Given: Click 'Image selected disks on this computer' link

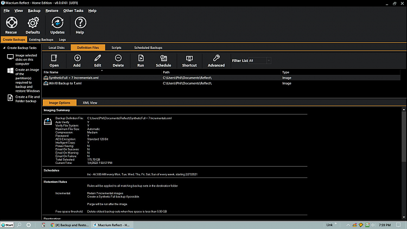Looking at the screenshot, I should click(x=26, y=60).
